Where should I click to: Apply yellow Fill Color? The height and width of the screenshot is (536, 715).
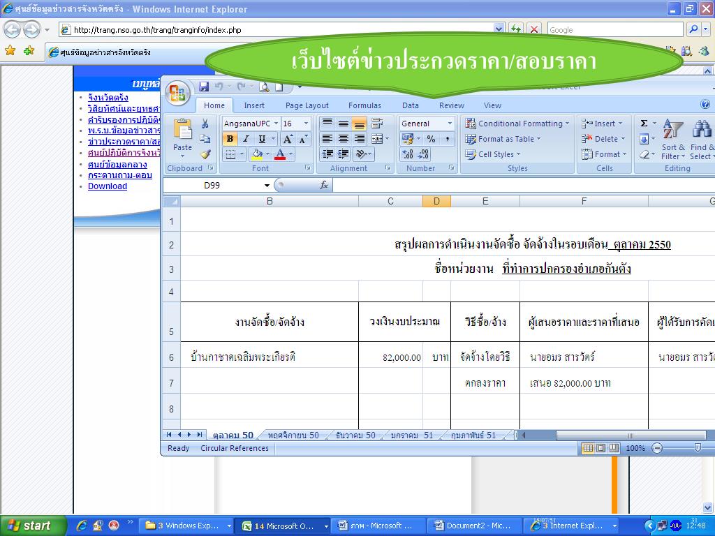257,154
